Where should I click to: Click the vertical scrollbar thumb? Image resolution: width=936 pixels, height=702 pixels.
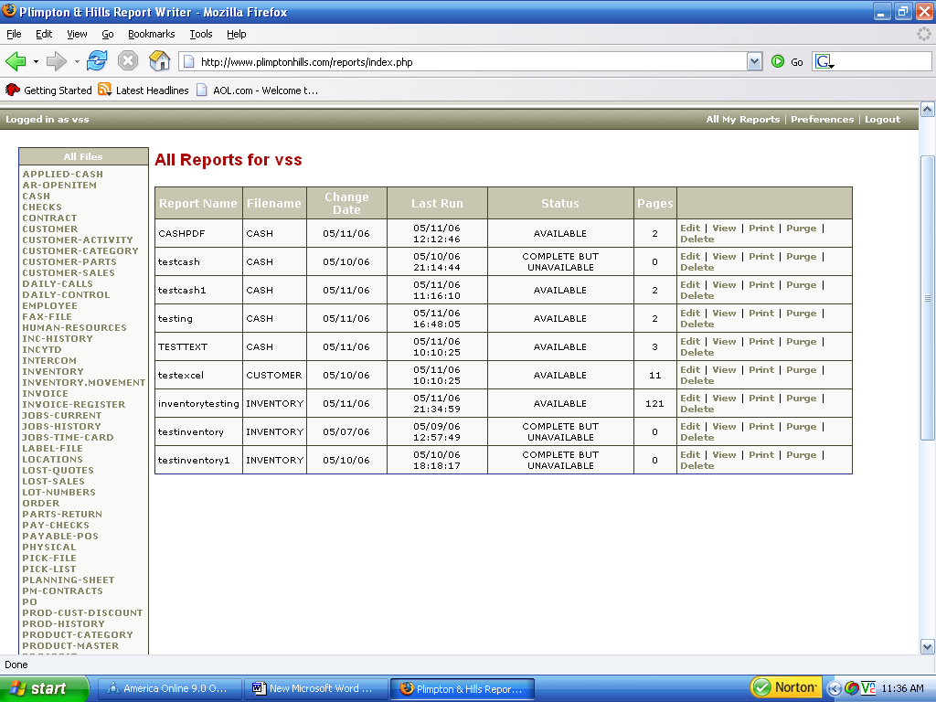pos(927,297)
